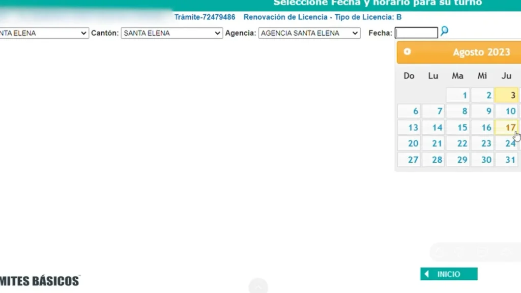Click the INICIO button
Image resolution: width=521 pixels, height=293 pixels.
pos(449,274)
